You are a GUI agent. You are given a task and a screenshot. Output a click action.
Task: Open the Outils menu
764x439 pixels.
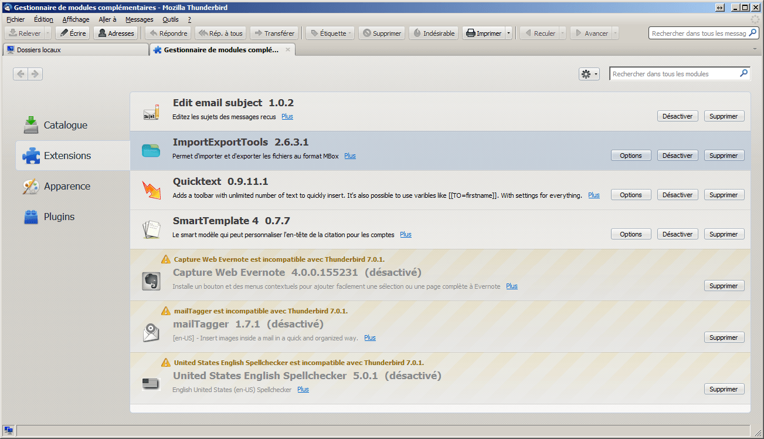click(x=171, y=19)
